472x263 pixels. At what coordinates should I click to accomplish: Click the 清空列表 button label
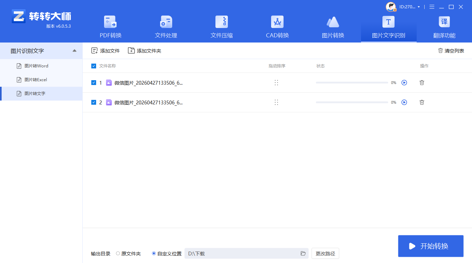coord(454,51)
